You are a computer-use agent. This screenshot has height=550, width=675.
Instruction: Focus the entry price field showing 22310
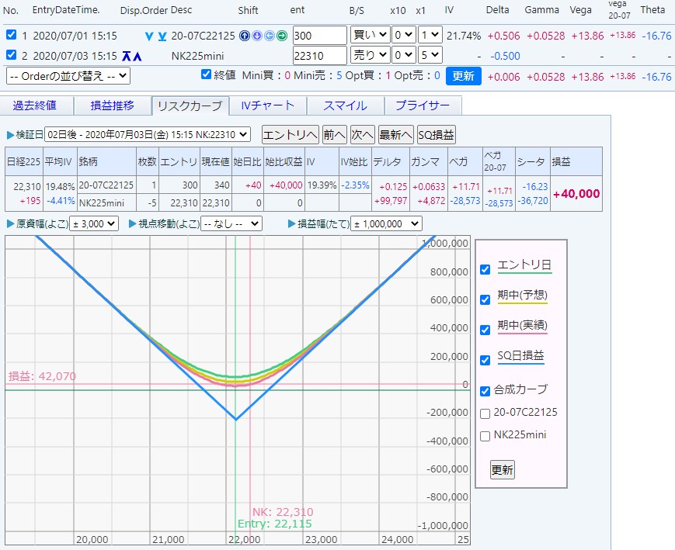[319, 56]
